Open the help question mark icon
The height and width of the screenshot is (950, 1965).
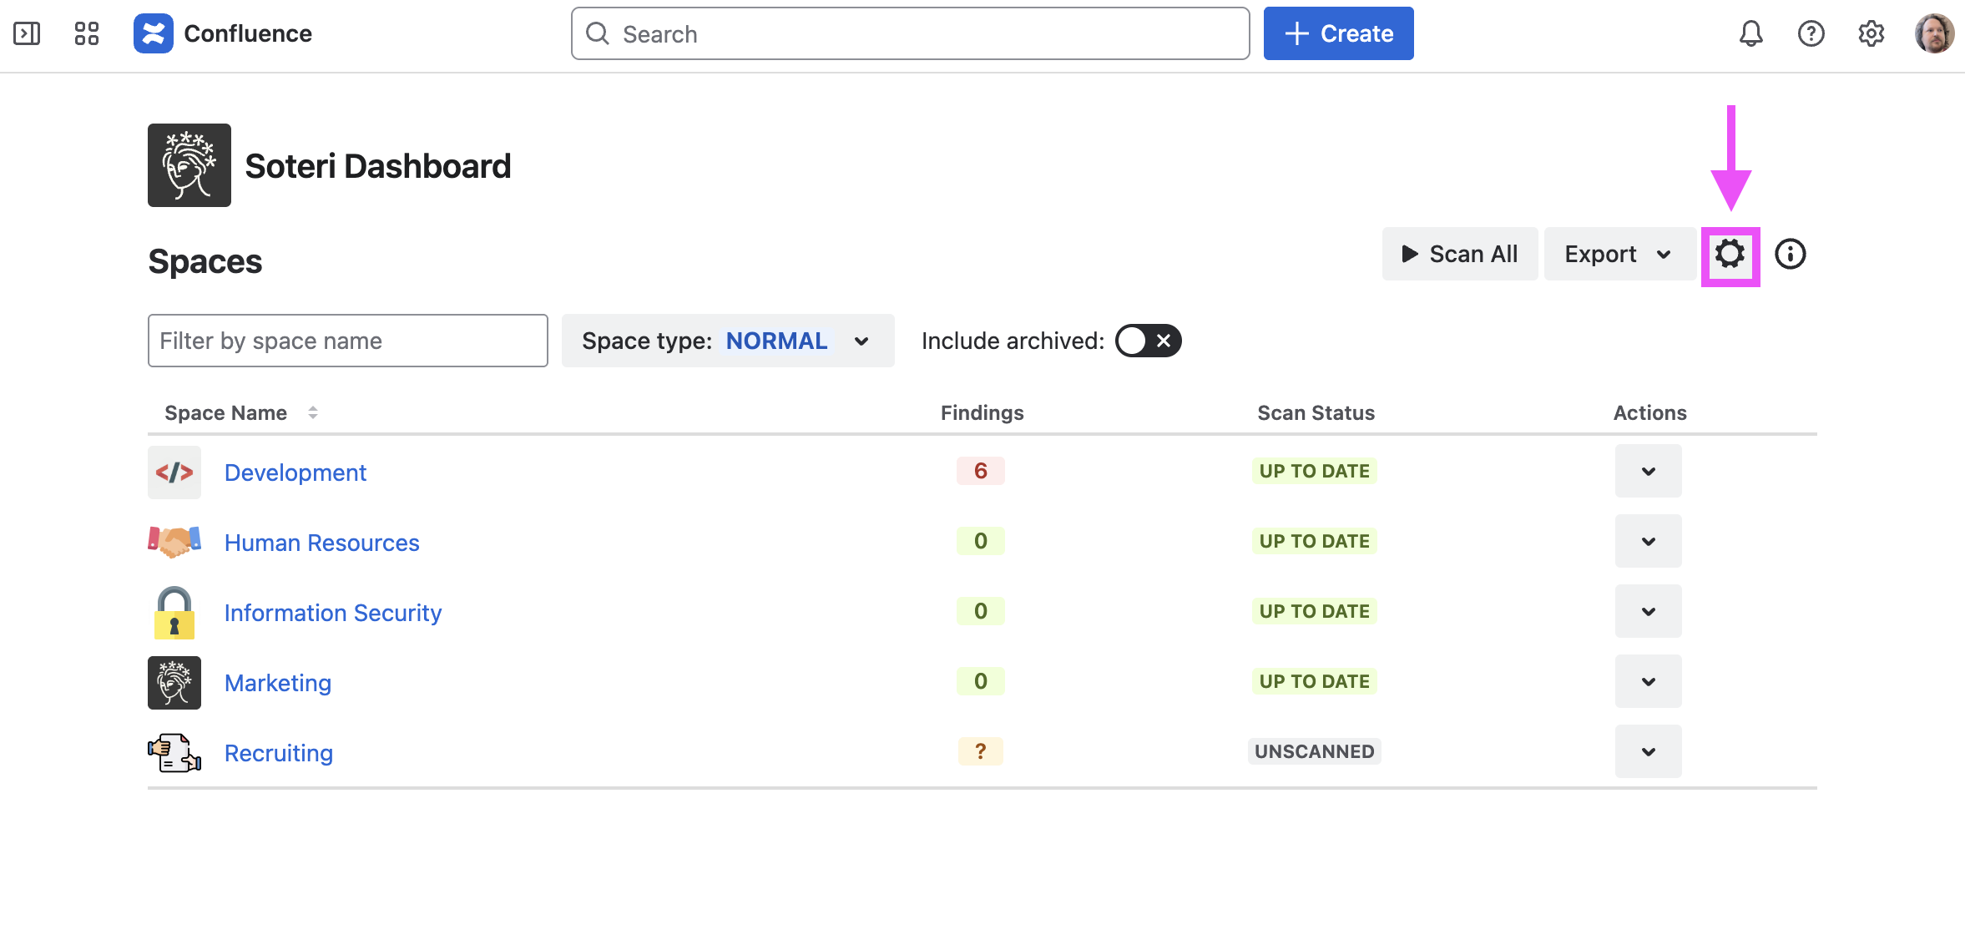[x=1811, y=33]
